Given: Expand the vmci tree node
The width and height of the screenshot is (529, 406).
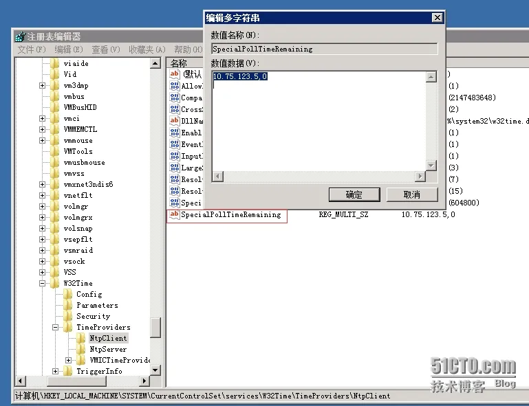Looking at the screenshot, I should (42, 118).
